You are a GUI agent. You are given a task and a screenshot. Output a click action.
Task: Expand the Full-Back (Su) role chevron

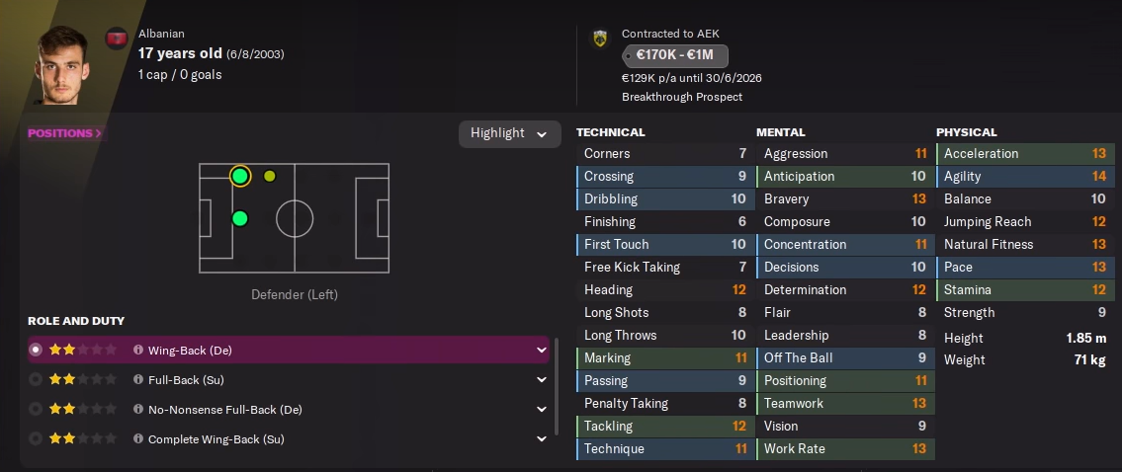[x=541, y=379]
